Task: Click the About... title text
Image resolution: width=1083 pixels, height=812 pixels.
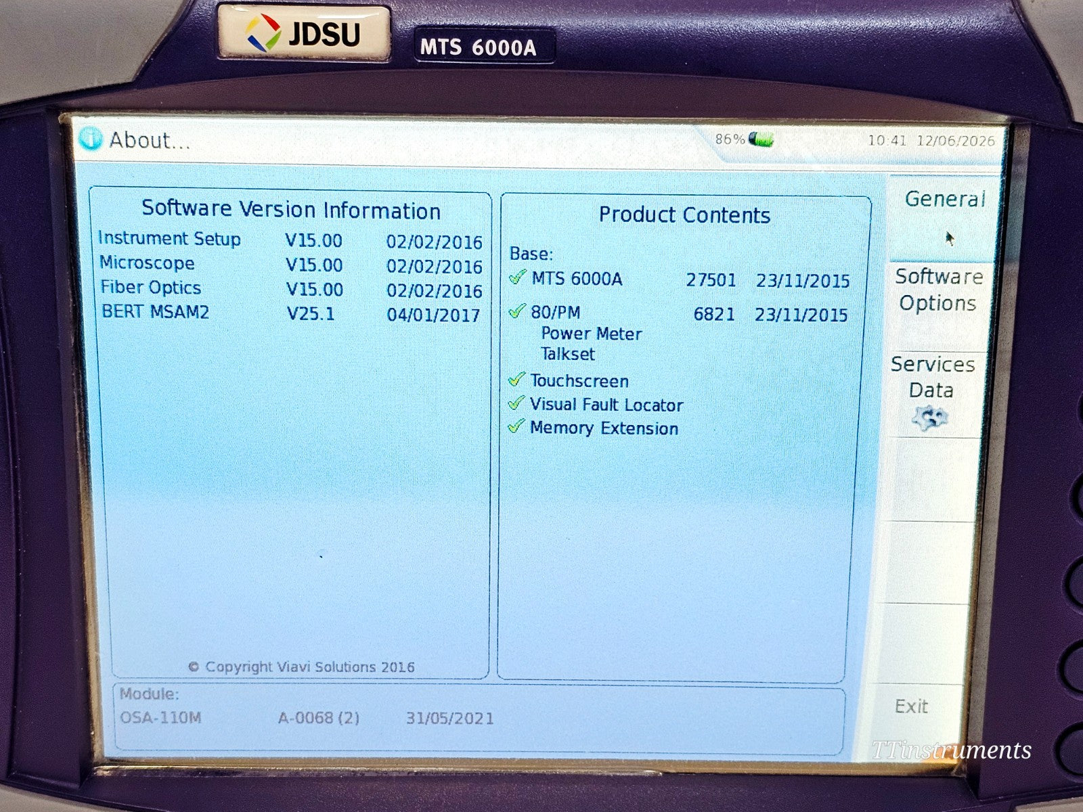Action: (150, 141)
